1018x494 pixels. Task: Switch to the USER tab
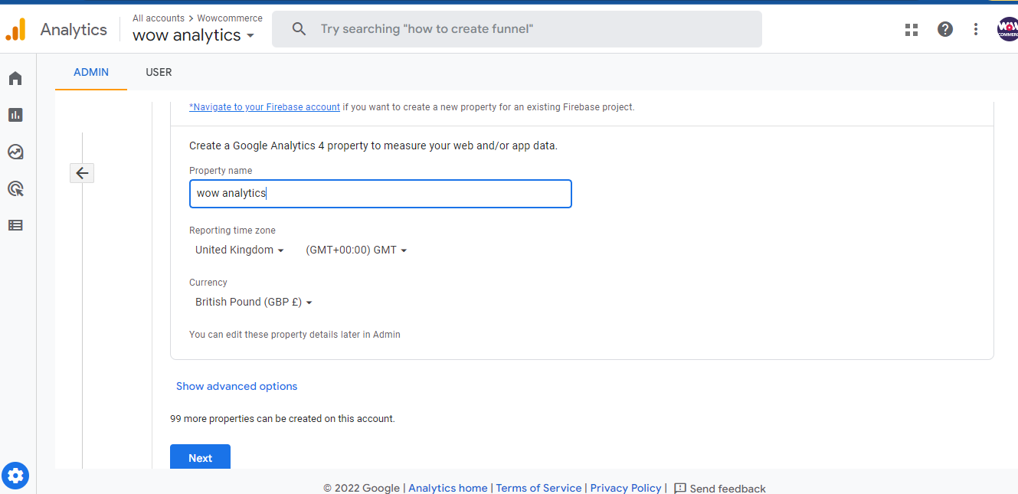pos(159,72)
